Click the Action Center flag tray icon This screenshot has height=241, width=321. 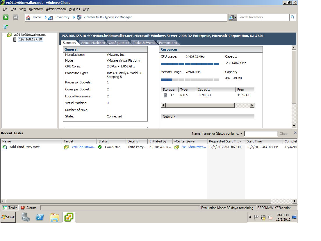pos(256,217)
